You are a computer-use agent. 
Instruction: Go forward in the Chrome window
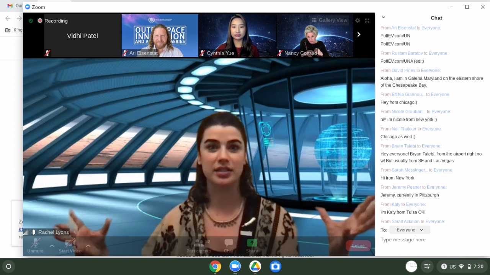coord(19,18)
